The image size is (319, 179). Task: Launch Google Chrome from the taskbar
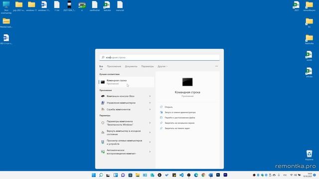coord(203,175)
